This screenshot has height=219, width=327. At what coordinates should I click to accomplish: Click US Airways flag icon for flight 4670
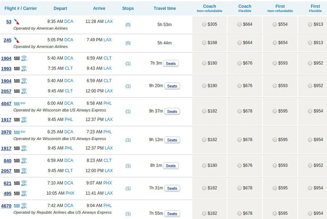point(17,205)
